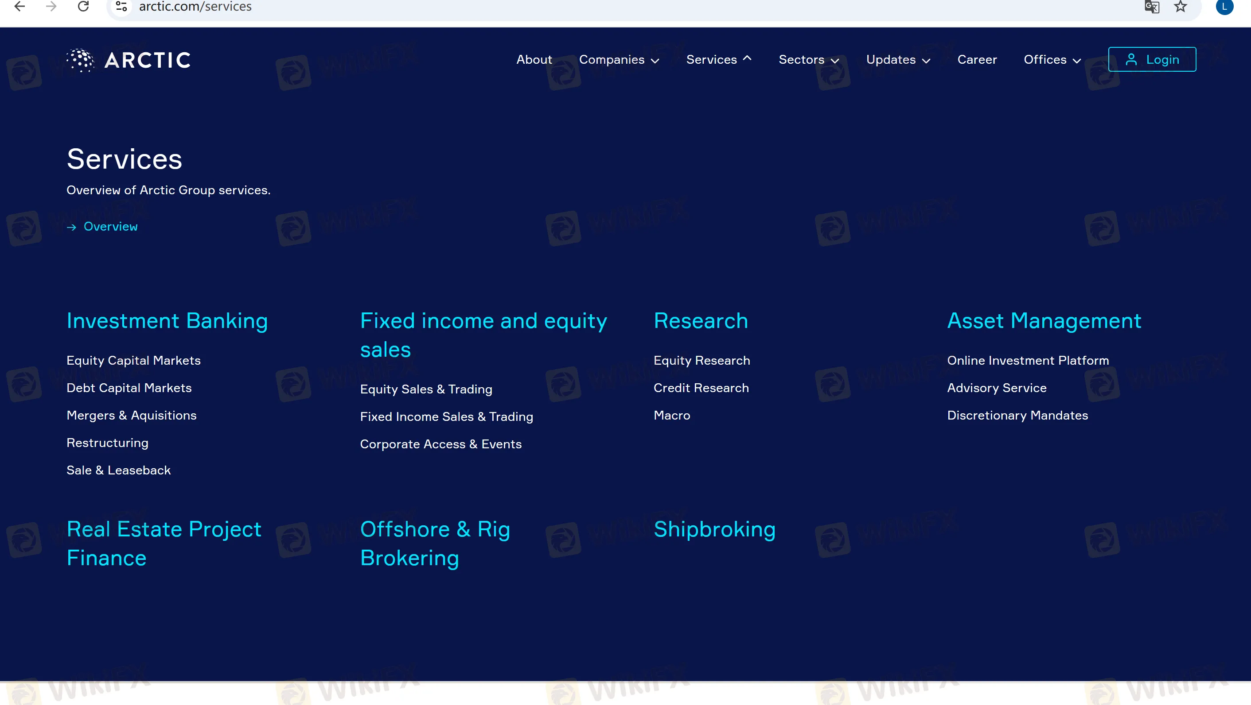Select the Shipbroking heading link

click(714, 529)
